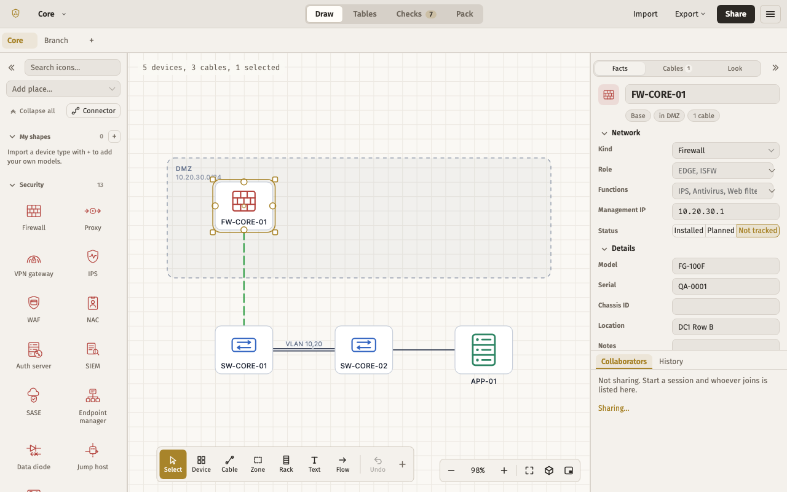This screenshot has width=787, height=492.
Task: Collapse the Details section
Action: (x=619, y=248)
